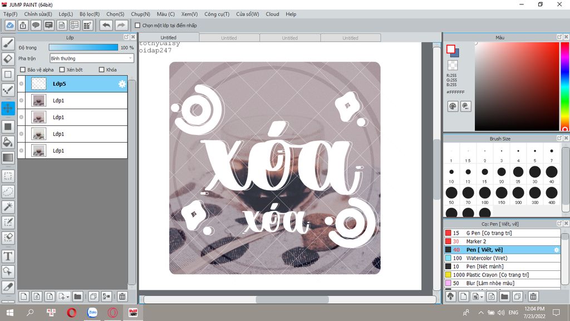Screen dimensions: 570x321
Task: Select the Move tool
Action: click(8, 108)
